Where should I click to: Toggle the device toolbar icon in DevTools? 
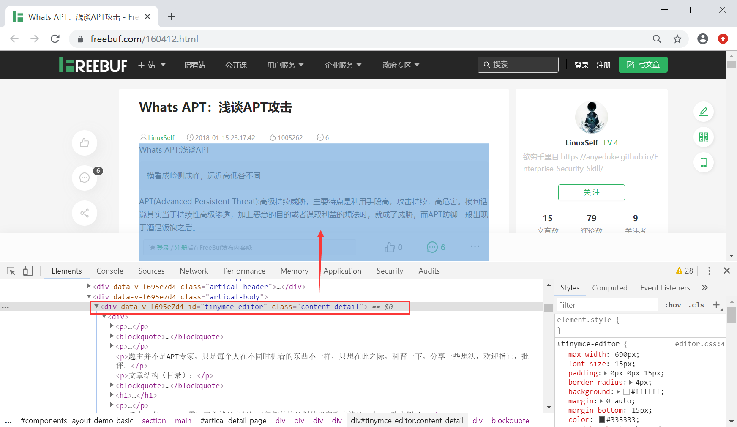pyautogui.click(x=28, y=271)
